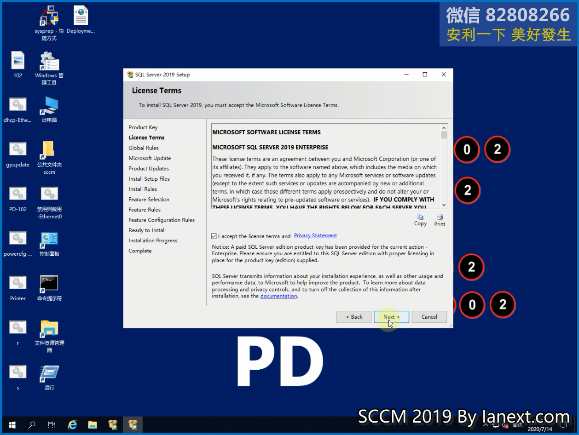The height and width of the screenshot is (435, 579).
Task: Click the Feature Configuration Rules step
Action: [x=162, y=220]
